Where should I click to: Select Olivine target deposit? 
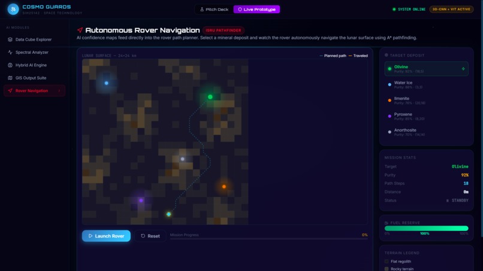(426, 69)
